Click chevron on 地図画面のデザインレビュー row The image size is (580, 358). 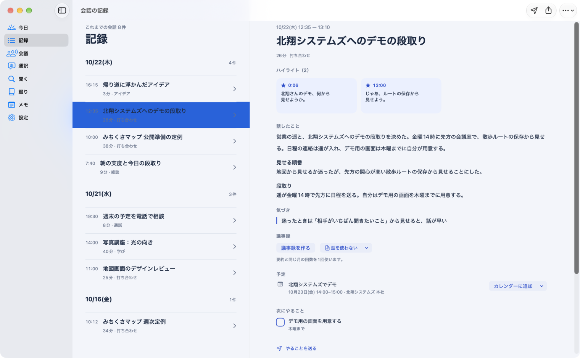235,273
